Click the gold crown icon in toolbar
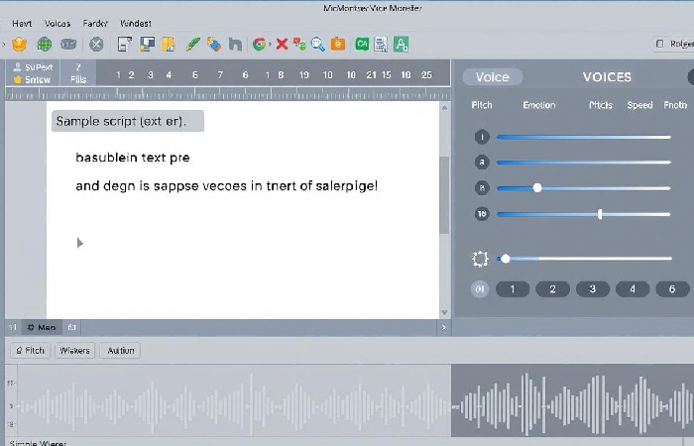The height and width of the screenshot is (446, 694). pyautogui.click(x=19, y=44)
